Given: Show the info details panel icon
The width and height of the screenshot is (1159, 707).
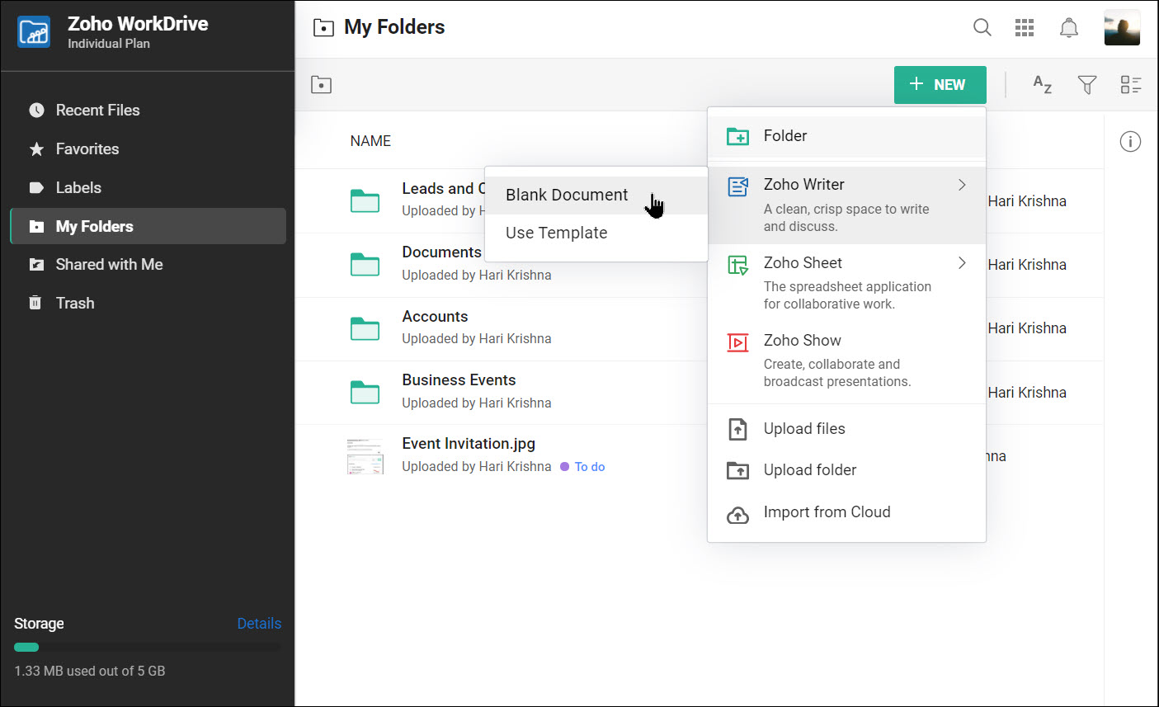Looking at the screenshot, I should [x=1130, y=142].
